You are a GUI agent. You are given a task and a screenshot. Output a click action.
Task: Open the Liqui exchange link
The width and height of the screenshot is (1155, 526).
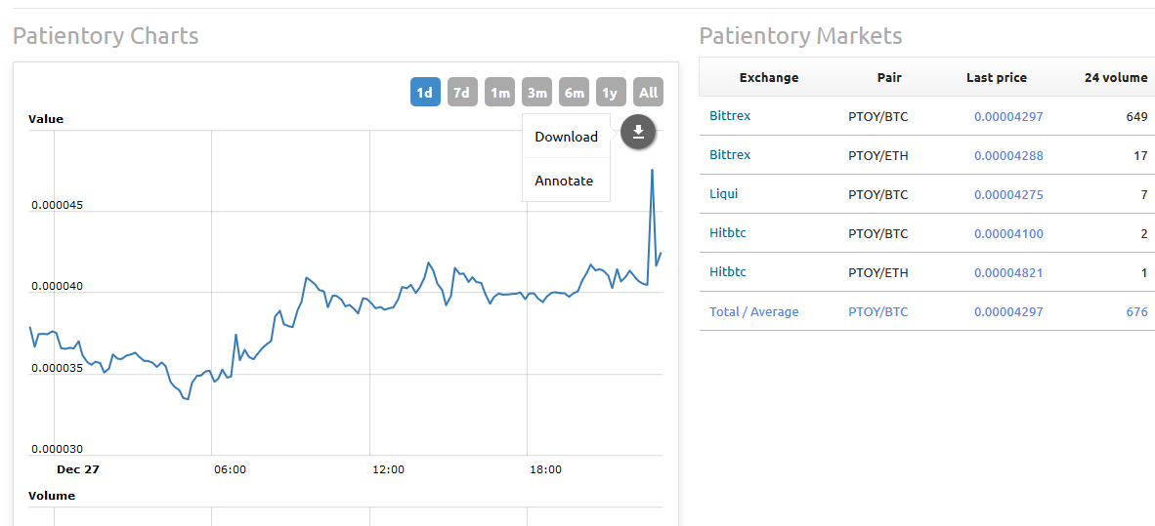723,194
